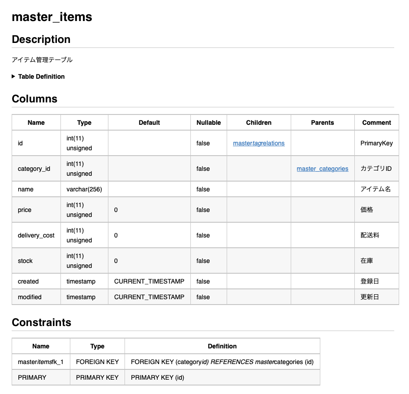Click the 配送料 comment cell
Screen dimensions: 409x394
pyautogui.click(x=376, y=235)
